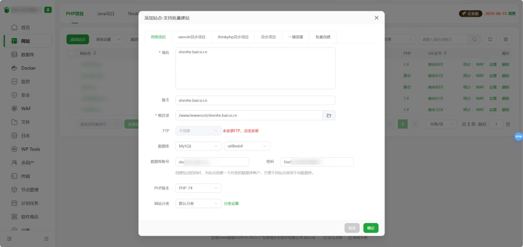Tick the select-all checkbox in 网站名 header
Image resolution: width=523 pixels, height=247 pixels.
72,53
